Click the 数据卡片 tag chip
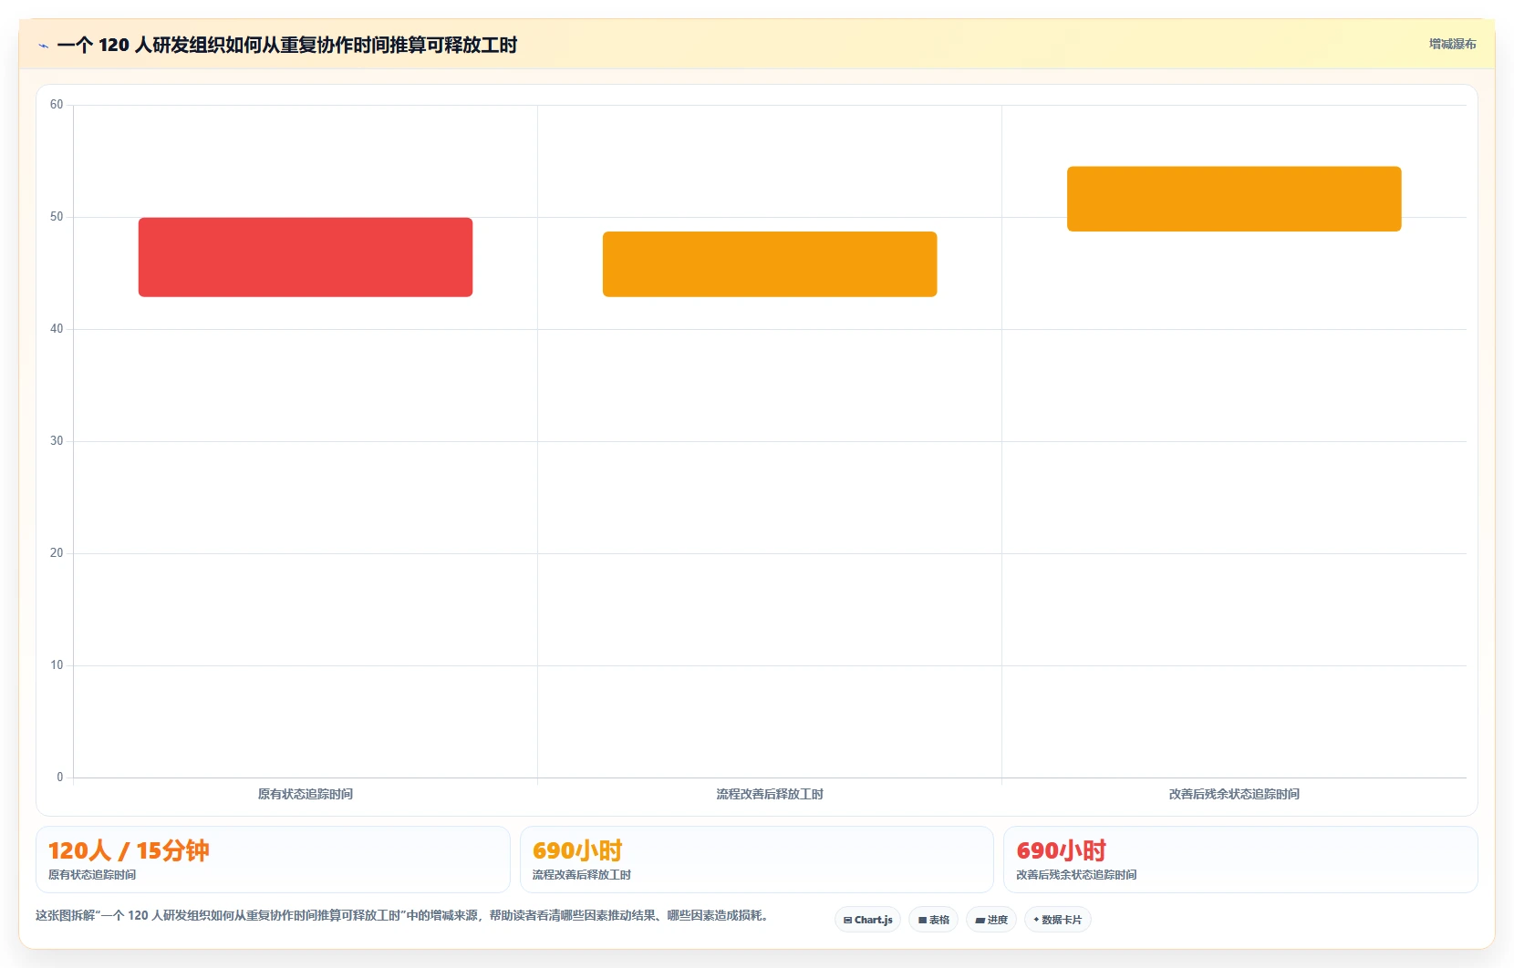The image size is (1514, 968). pos(1058,920)
